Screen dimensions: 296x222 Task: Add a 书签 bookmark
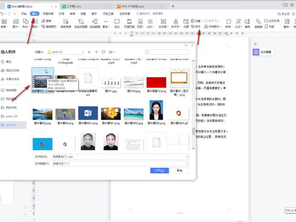pos(269,26)
